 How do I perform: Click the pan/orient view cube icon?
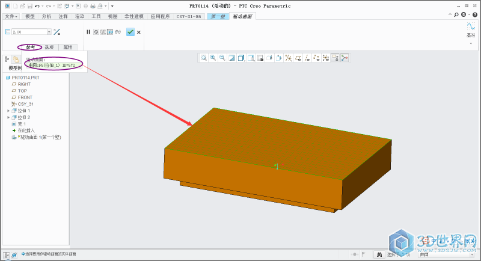[x=279, y=58]
